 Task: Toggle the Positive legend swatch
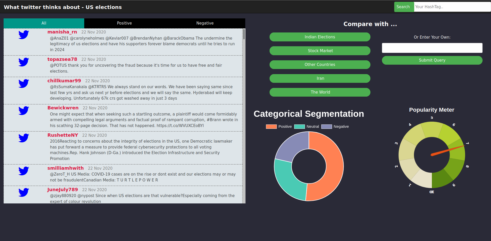point(271,127)
